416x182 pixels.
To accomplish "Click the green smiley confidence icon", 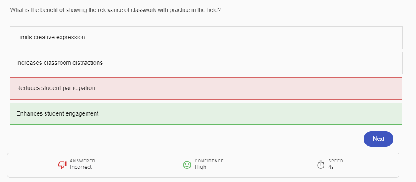I will [187, 165].
